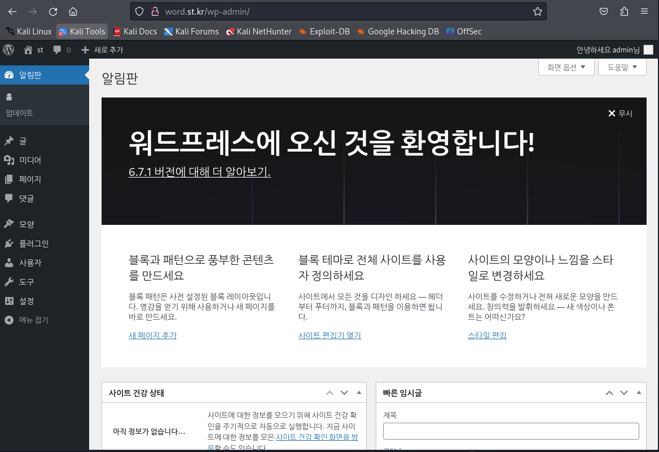Image resolution: width=659 pixels, height=452 pixels.
Task: Collapse the sidebar with 메뉴 접기
Action: [x=45, y=320]
